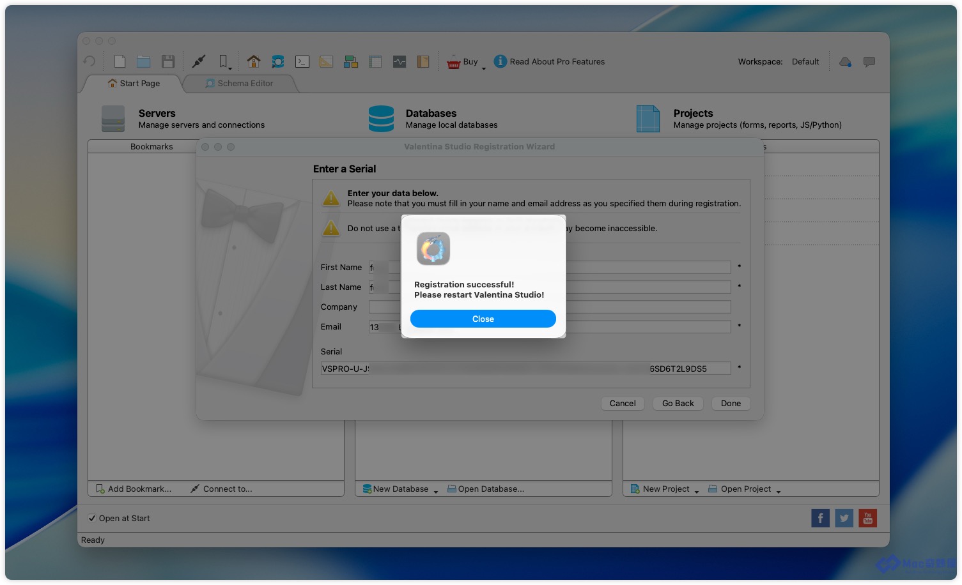
Task: Change the Workspace from Default
Action: coord(805,62)
